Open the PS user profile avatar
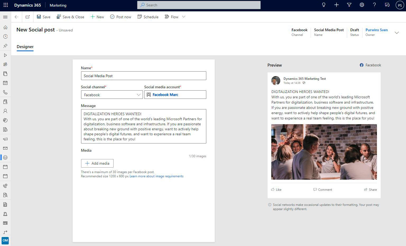 click(x=400, y=5)
